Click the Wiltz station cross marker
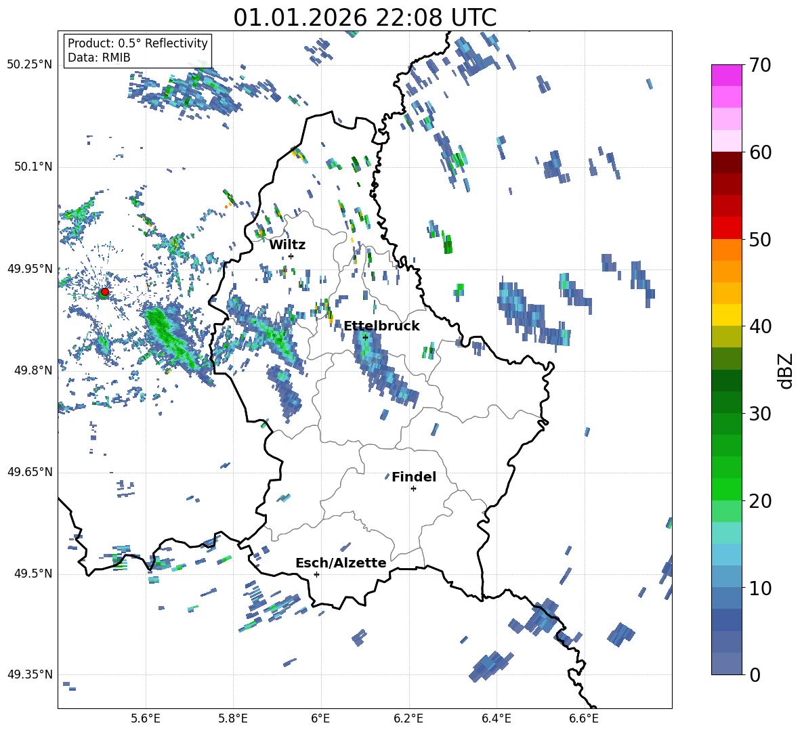The width and height of the screenshot is (802, 732). (x=291, y=256)
